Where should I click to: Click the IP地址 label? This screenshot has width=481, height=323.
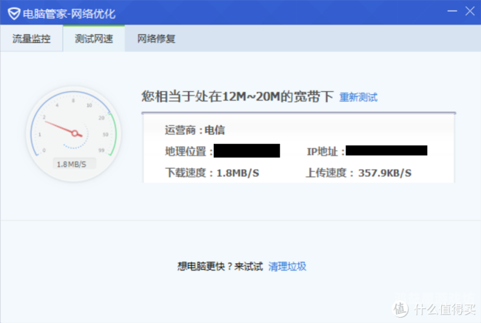click(x=325, y=151)
